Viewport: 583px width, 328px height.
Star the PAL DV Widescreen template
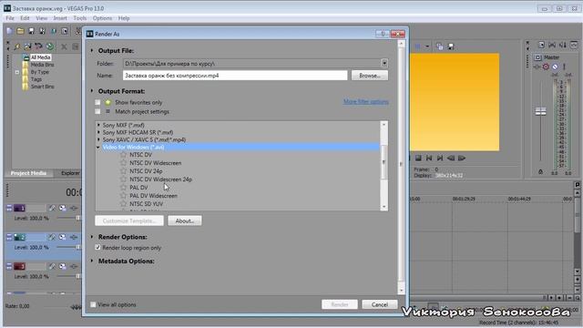click(x=124, y=196)
